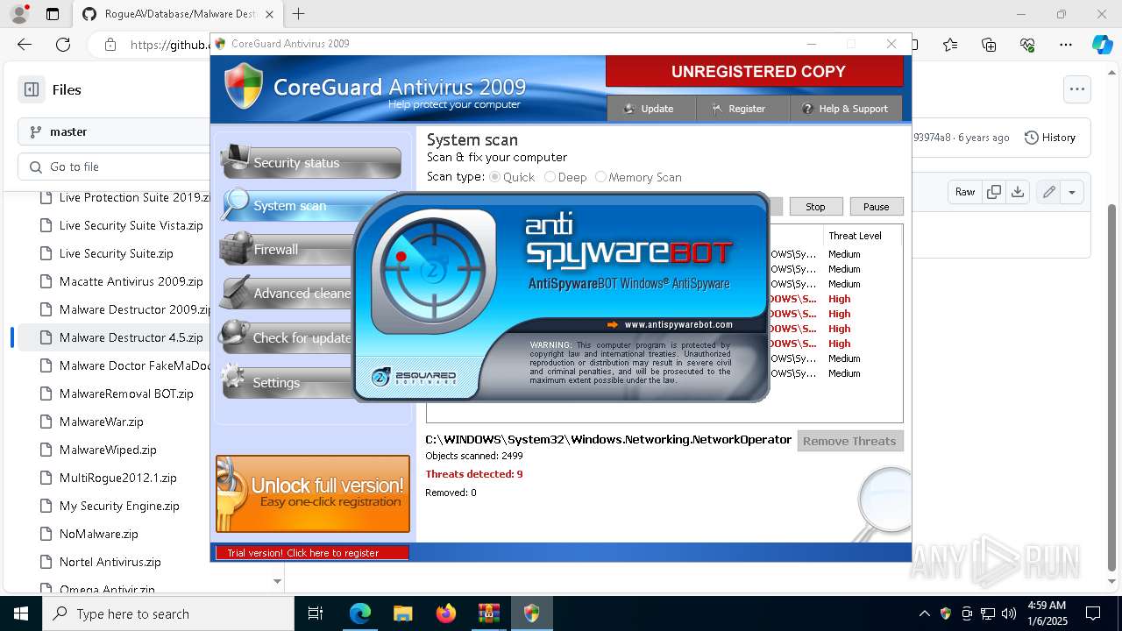This screenshot has width=1122, height=631.
Task: Open the Edge tab actions menu icon
Action: [x=53, y=14]
